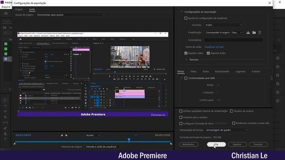Select the Selection tool in Premiere toolbar
The image size is (285, 160).
(x=5, y=100)
